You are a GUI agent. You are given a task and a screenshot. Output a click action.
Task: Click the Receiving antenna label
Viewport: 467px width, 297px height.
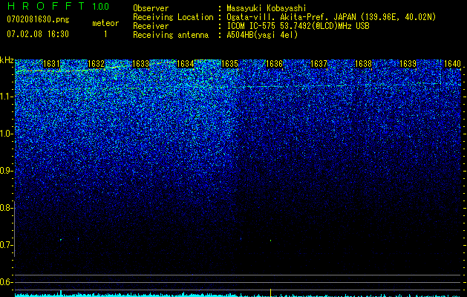(171, 35)
